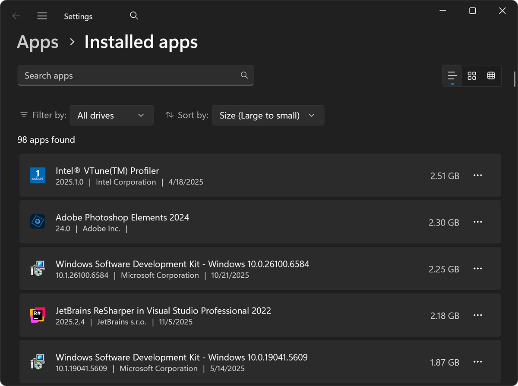Image resolution: width=518 pixels, height=386 pixels.
Task: Click the 2.25 GB size value
Action: pyautogui.click(x=444, y=269)
